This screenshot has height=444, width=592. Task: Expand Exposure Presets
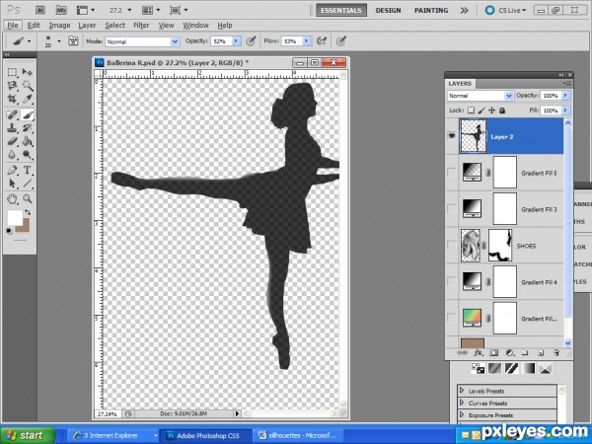[462, 414]
